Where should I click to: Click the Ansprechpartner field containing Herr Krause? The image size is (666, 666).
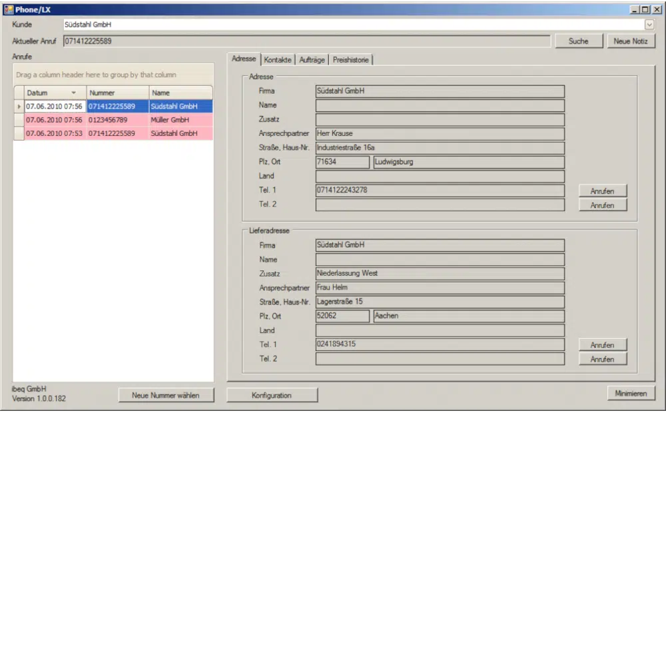pos(440,134)
